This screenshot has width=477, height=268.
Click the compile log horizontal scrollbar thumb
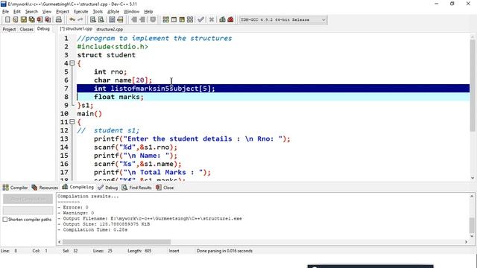[116, 242]
